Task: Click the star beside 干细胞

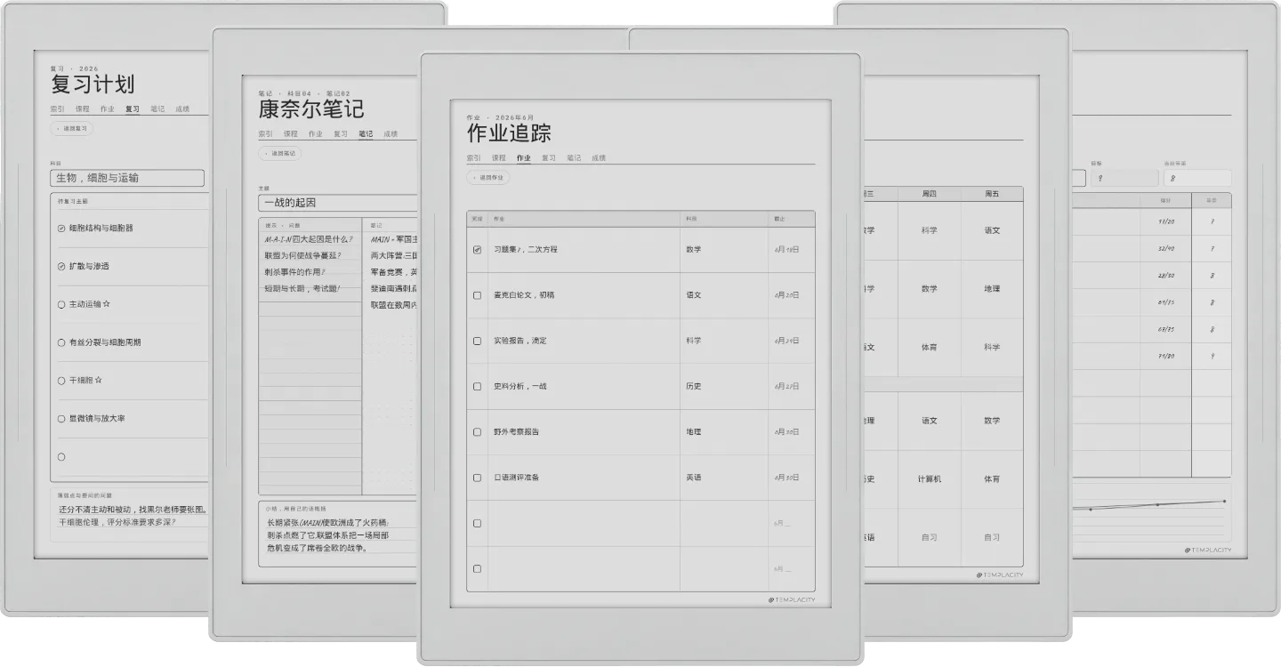Action: click(98, 381)
